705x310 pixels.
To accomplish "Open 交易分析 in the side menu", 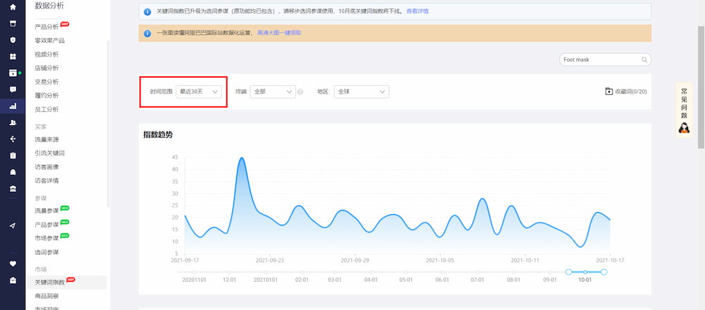I will (47, 82).
